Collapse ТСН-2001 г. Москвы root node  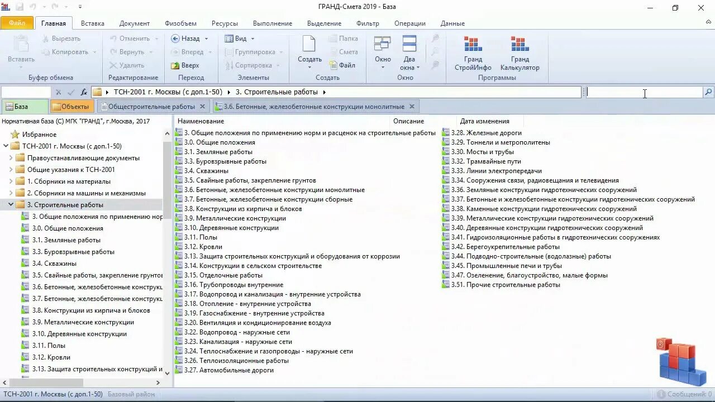tap(6, 146)
